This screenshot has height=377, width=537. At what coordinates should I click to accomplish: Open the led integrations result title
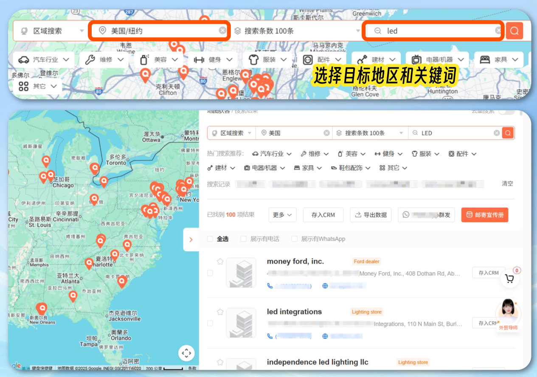pos(294,312)
